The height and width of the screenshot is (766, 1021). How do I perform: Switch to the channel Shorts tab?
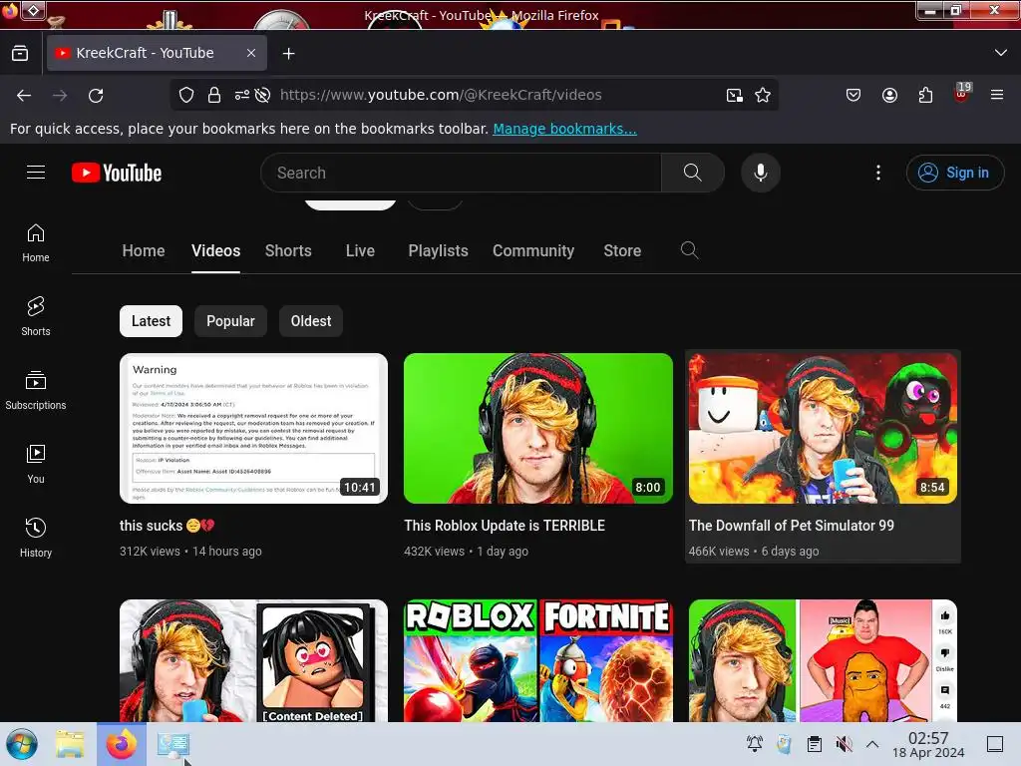(x=288, y=250)
